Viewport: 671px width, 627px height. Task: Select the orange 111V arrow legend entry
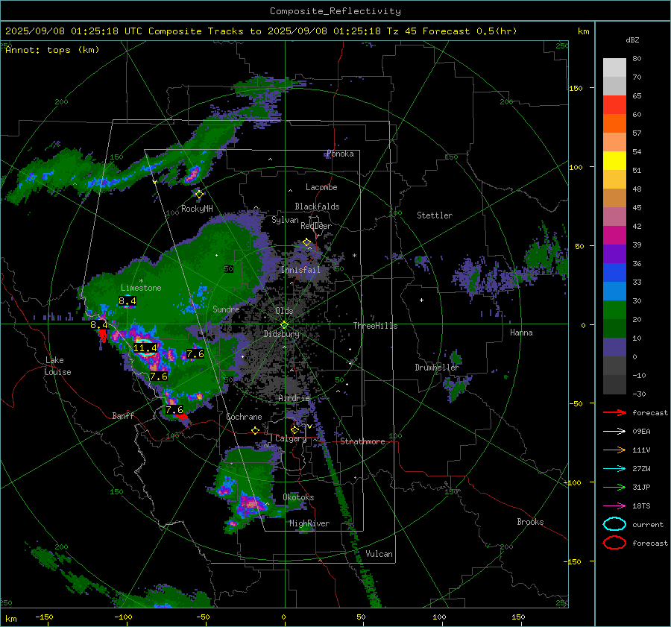[x=614, y=450]
